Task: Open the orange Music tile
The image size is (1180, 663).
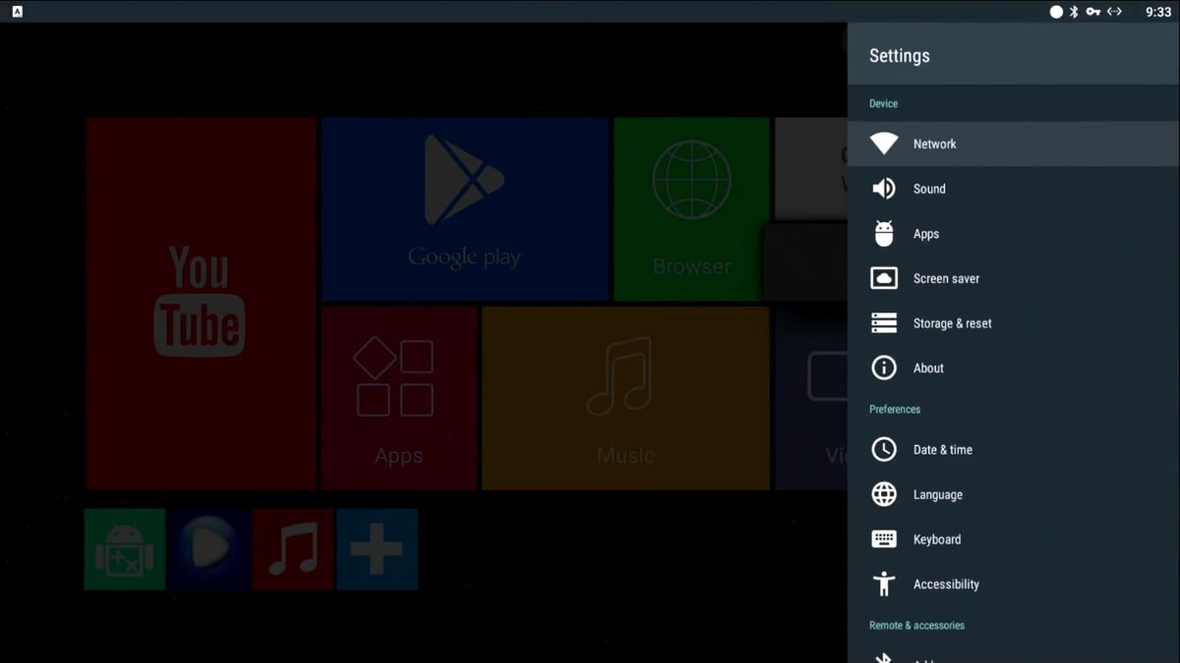Action: click(625, 398)
